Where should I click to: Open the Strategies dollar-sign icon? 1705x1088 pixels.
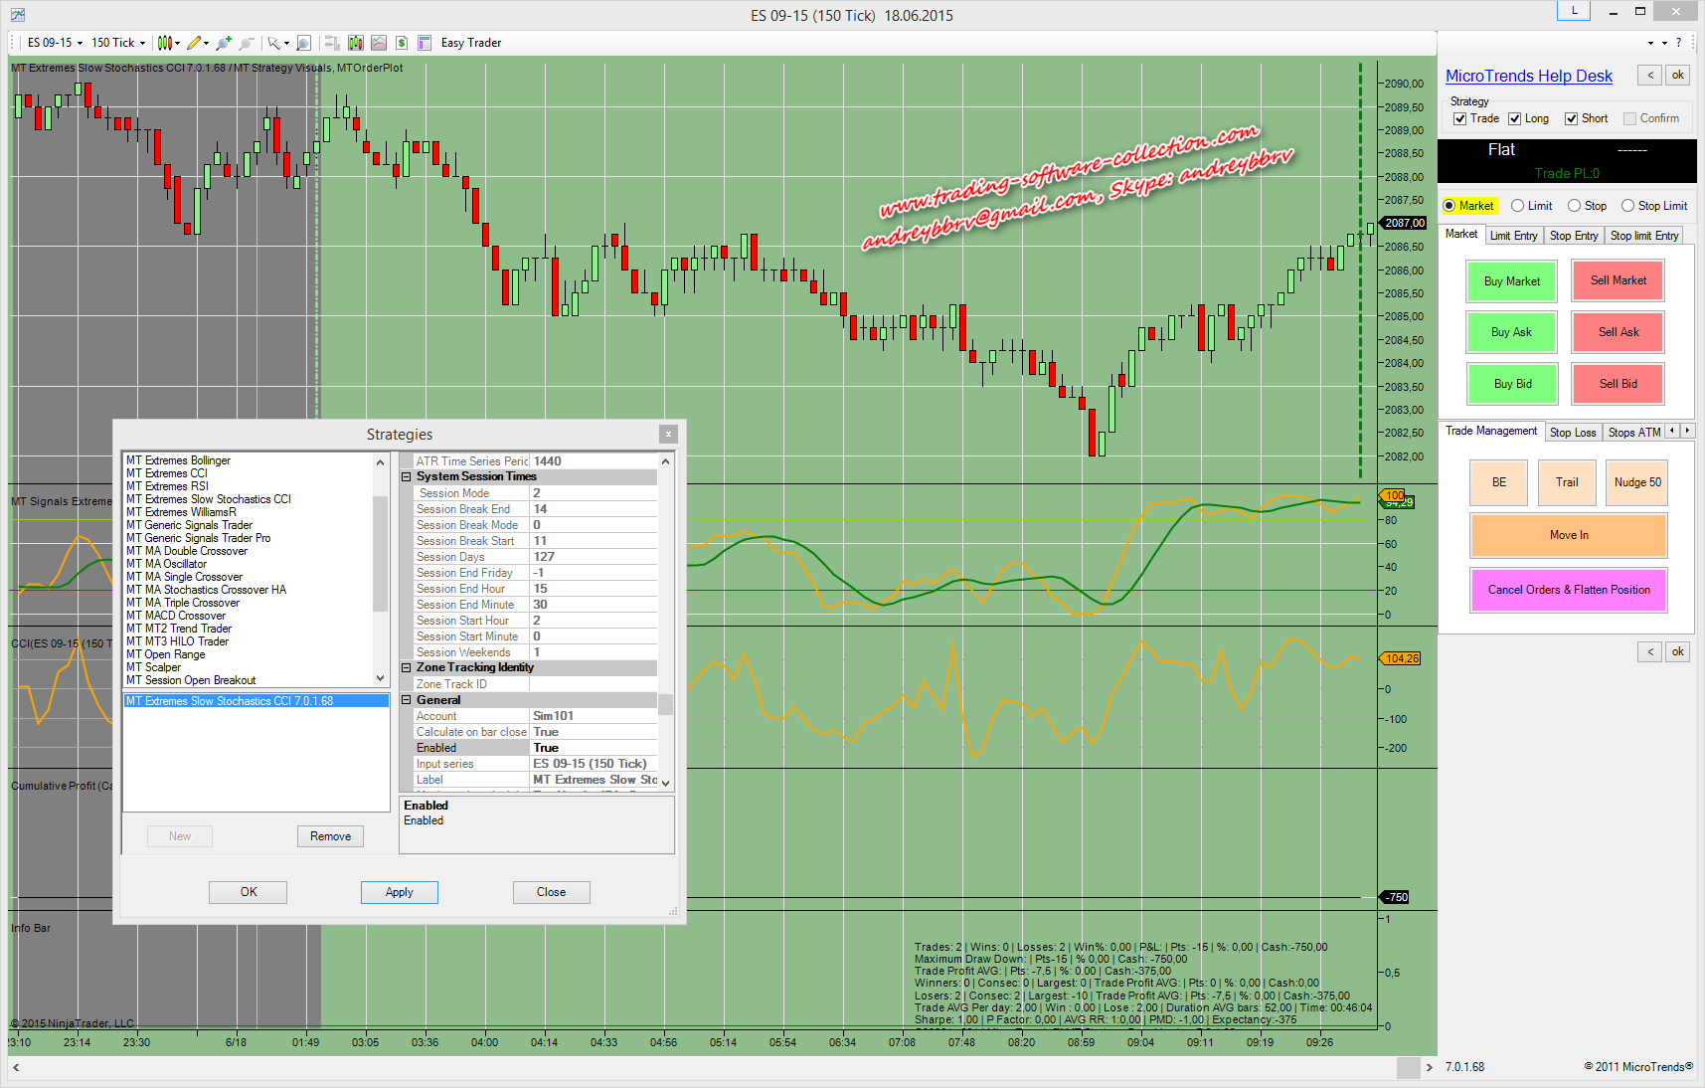(x=402, y=43)
